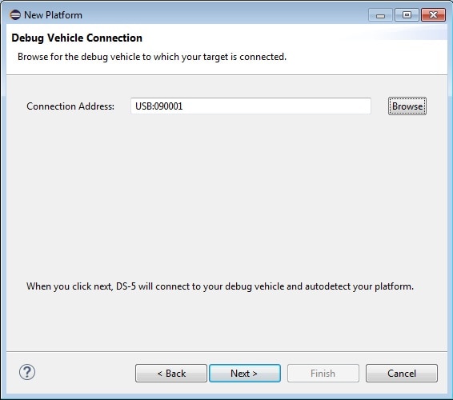The width and height of the screenshot is (453, 400).
Task: Minimize the New Platform window
Action: click(x=380, y=15)
